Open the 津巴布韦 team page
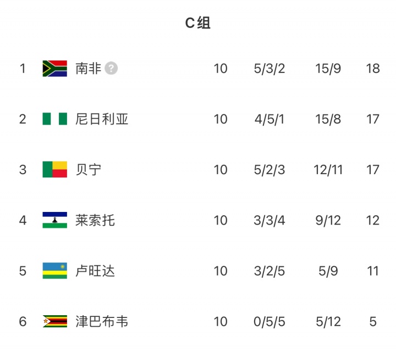396x352 pixels. (102, 321)
